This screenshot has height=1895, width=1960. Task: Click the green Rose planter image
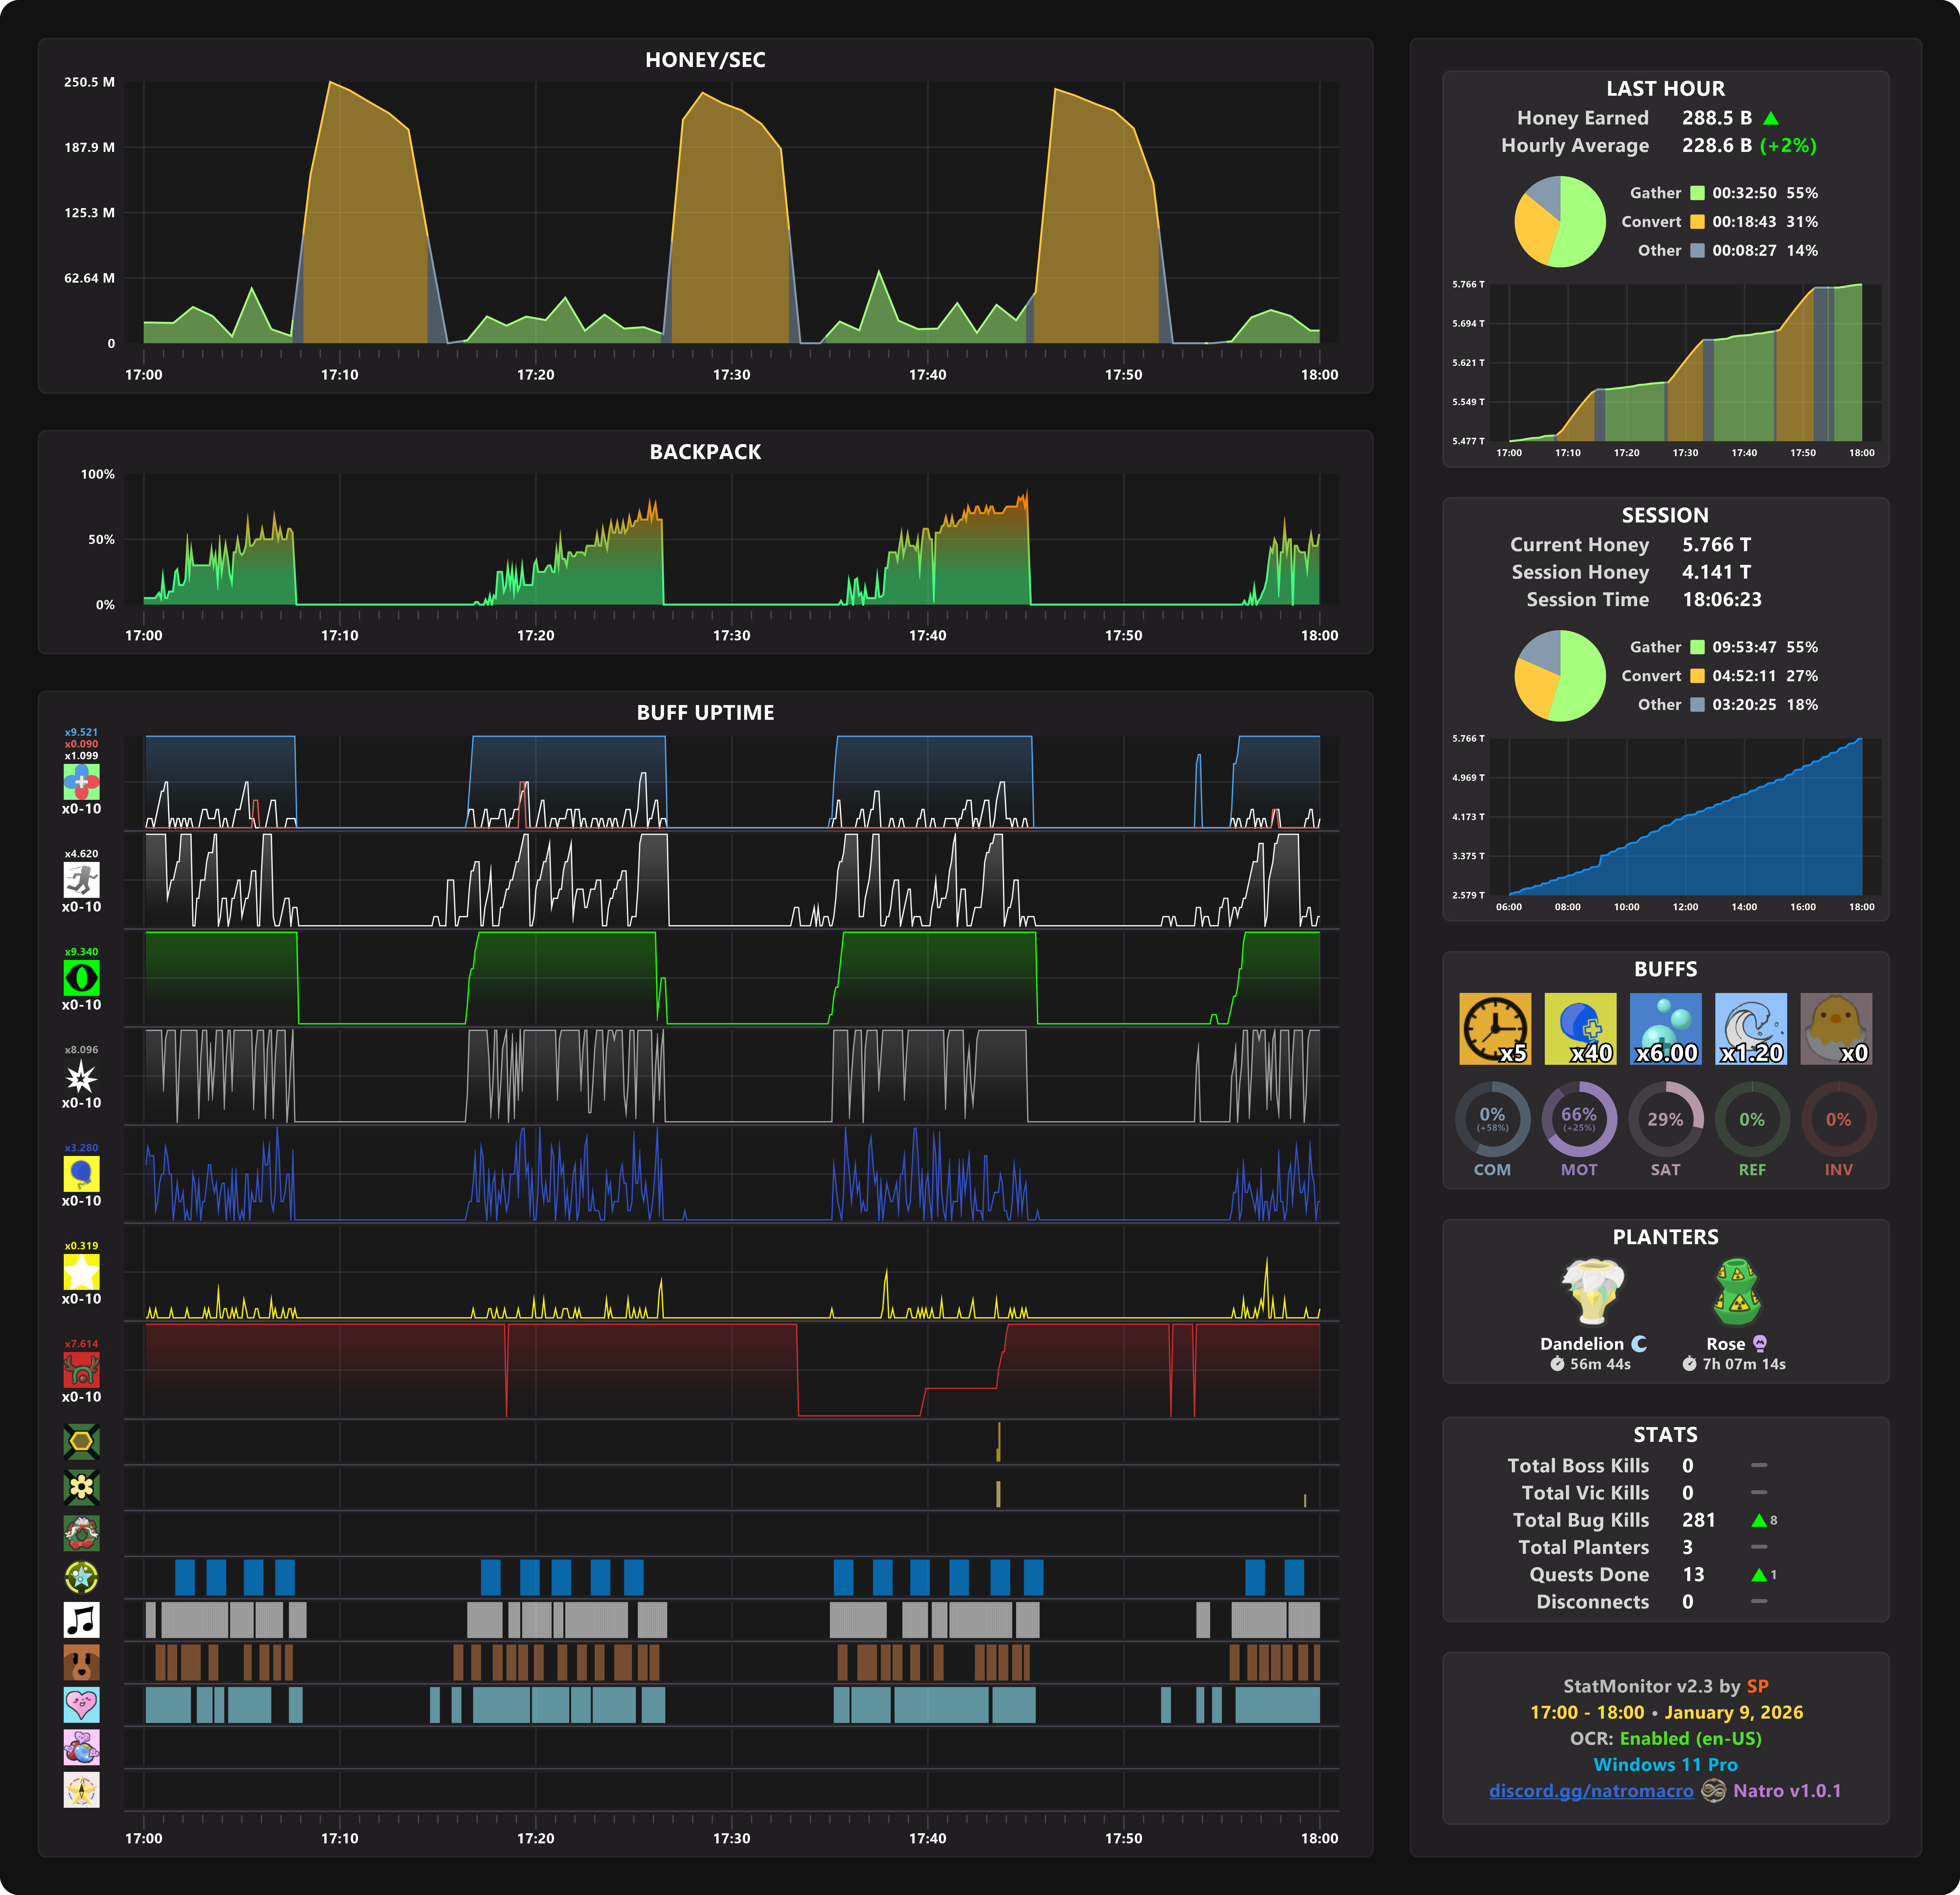click(1738, 1292)
